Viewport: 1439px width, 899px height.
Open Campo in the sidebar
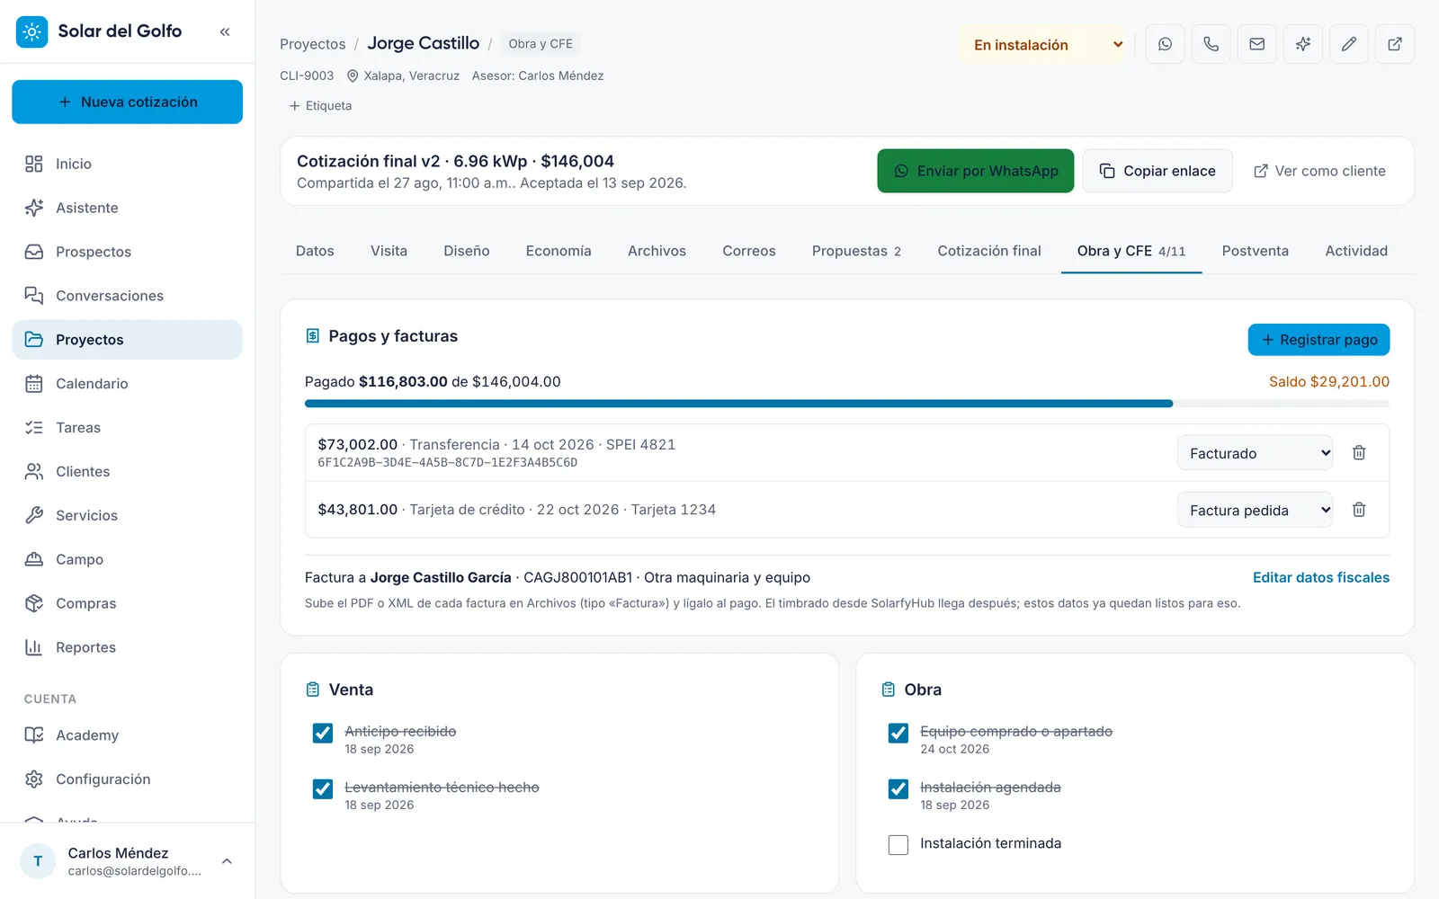(127, 559)
